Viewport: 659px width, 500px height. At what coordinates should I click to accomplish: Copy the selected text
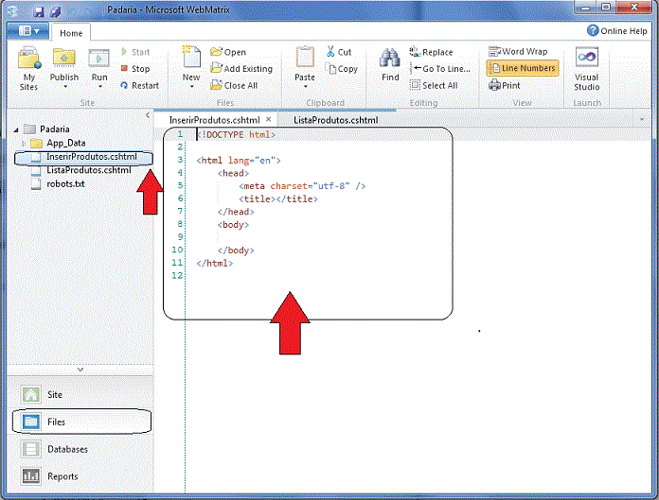(342, 68)
